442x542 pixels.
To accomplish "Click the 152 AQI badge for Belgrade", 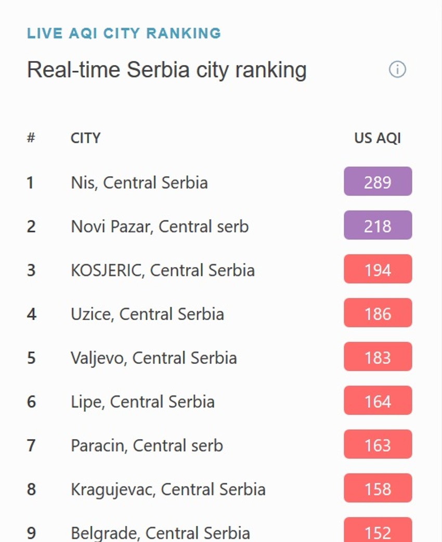I will click(x=378, y=532).
